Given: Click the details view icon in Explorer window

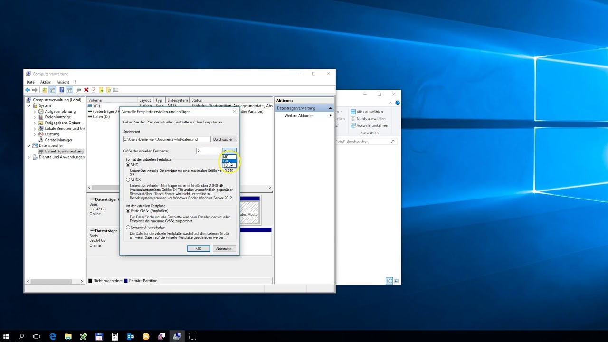Looking at the screenshot, I should pyautogui.click(x=389, y=281).
